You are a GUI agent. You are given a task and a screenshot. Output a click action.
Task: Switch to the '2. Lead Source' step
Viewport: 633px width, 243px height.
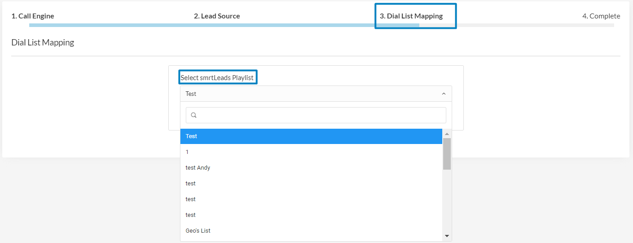coord(217,16)
